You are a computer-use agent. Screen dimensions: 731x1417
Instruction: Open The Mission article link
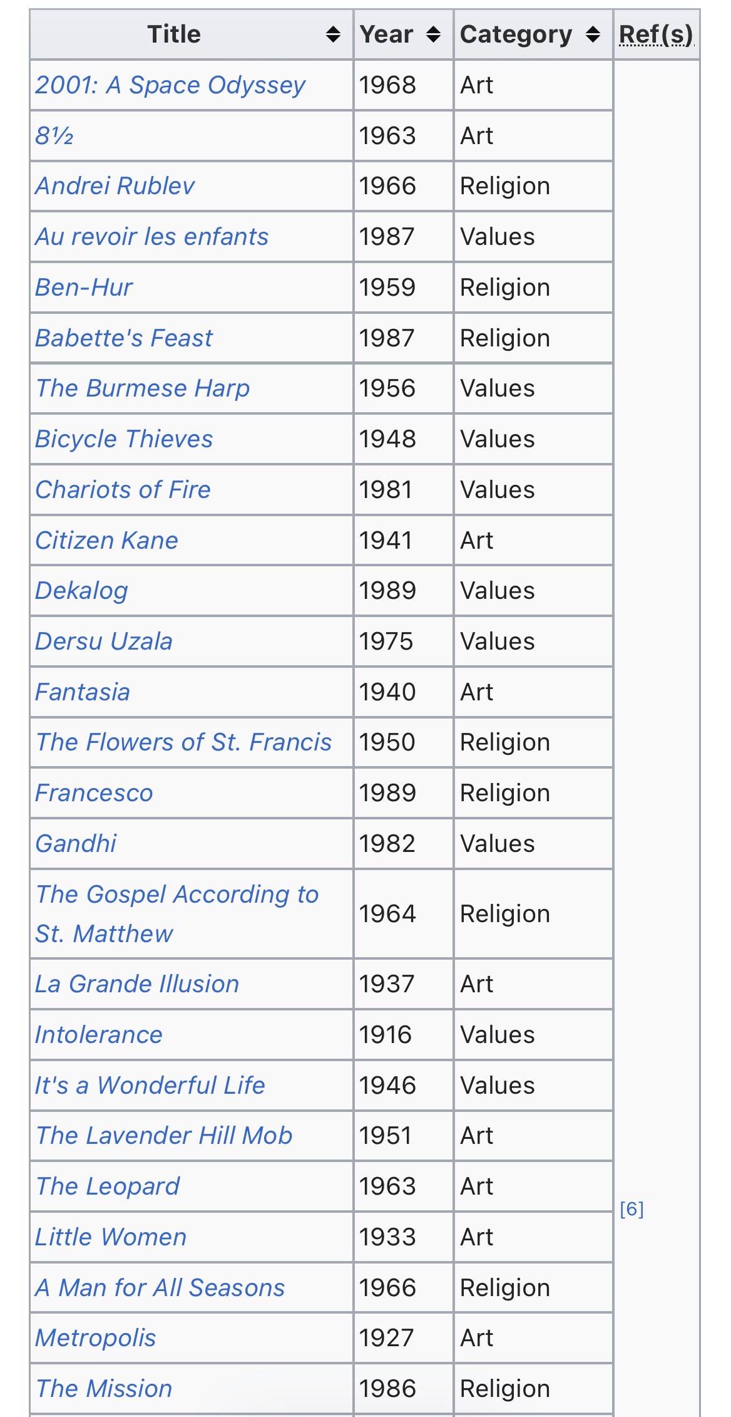[104, 1389]
